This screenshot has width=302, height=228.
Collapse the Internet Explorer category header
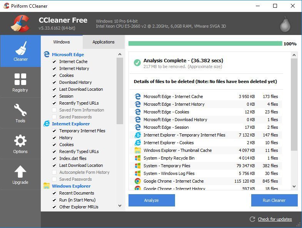pyautogui.click(x=71, y=124)
